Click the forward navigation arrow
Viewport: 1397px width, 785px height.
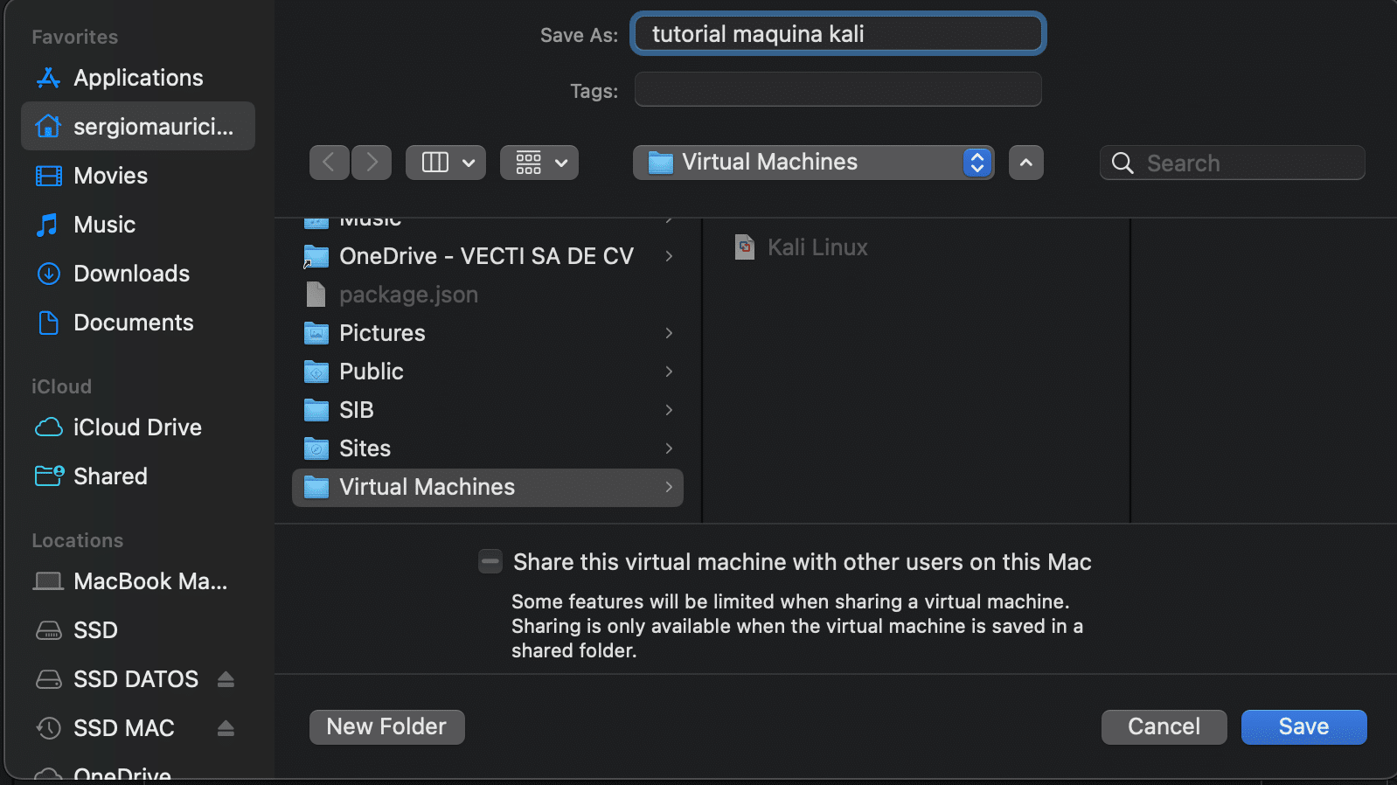coord(372,163)
